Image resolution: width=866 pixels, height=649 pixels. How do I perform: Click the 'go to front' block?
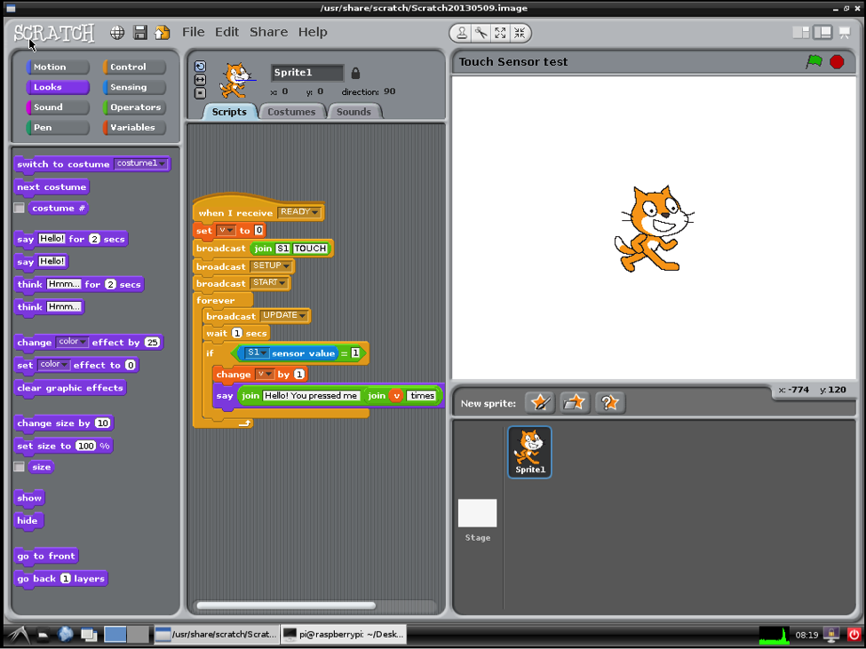46,556
